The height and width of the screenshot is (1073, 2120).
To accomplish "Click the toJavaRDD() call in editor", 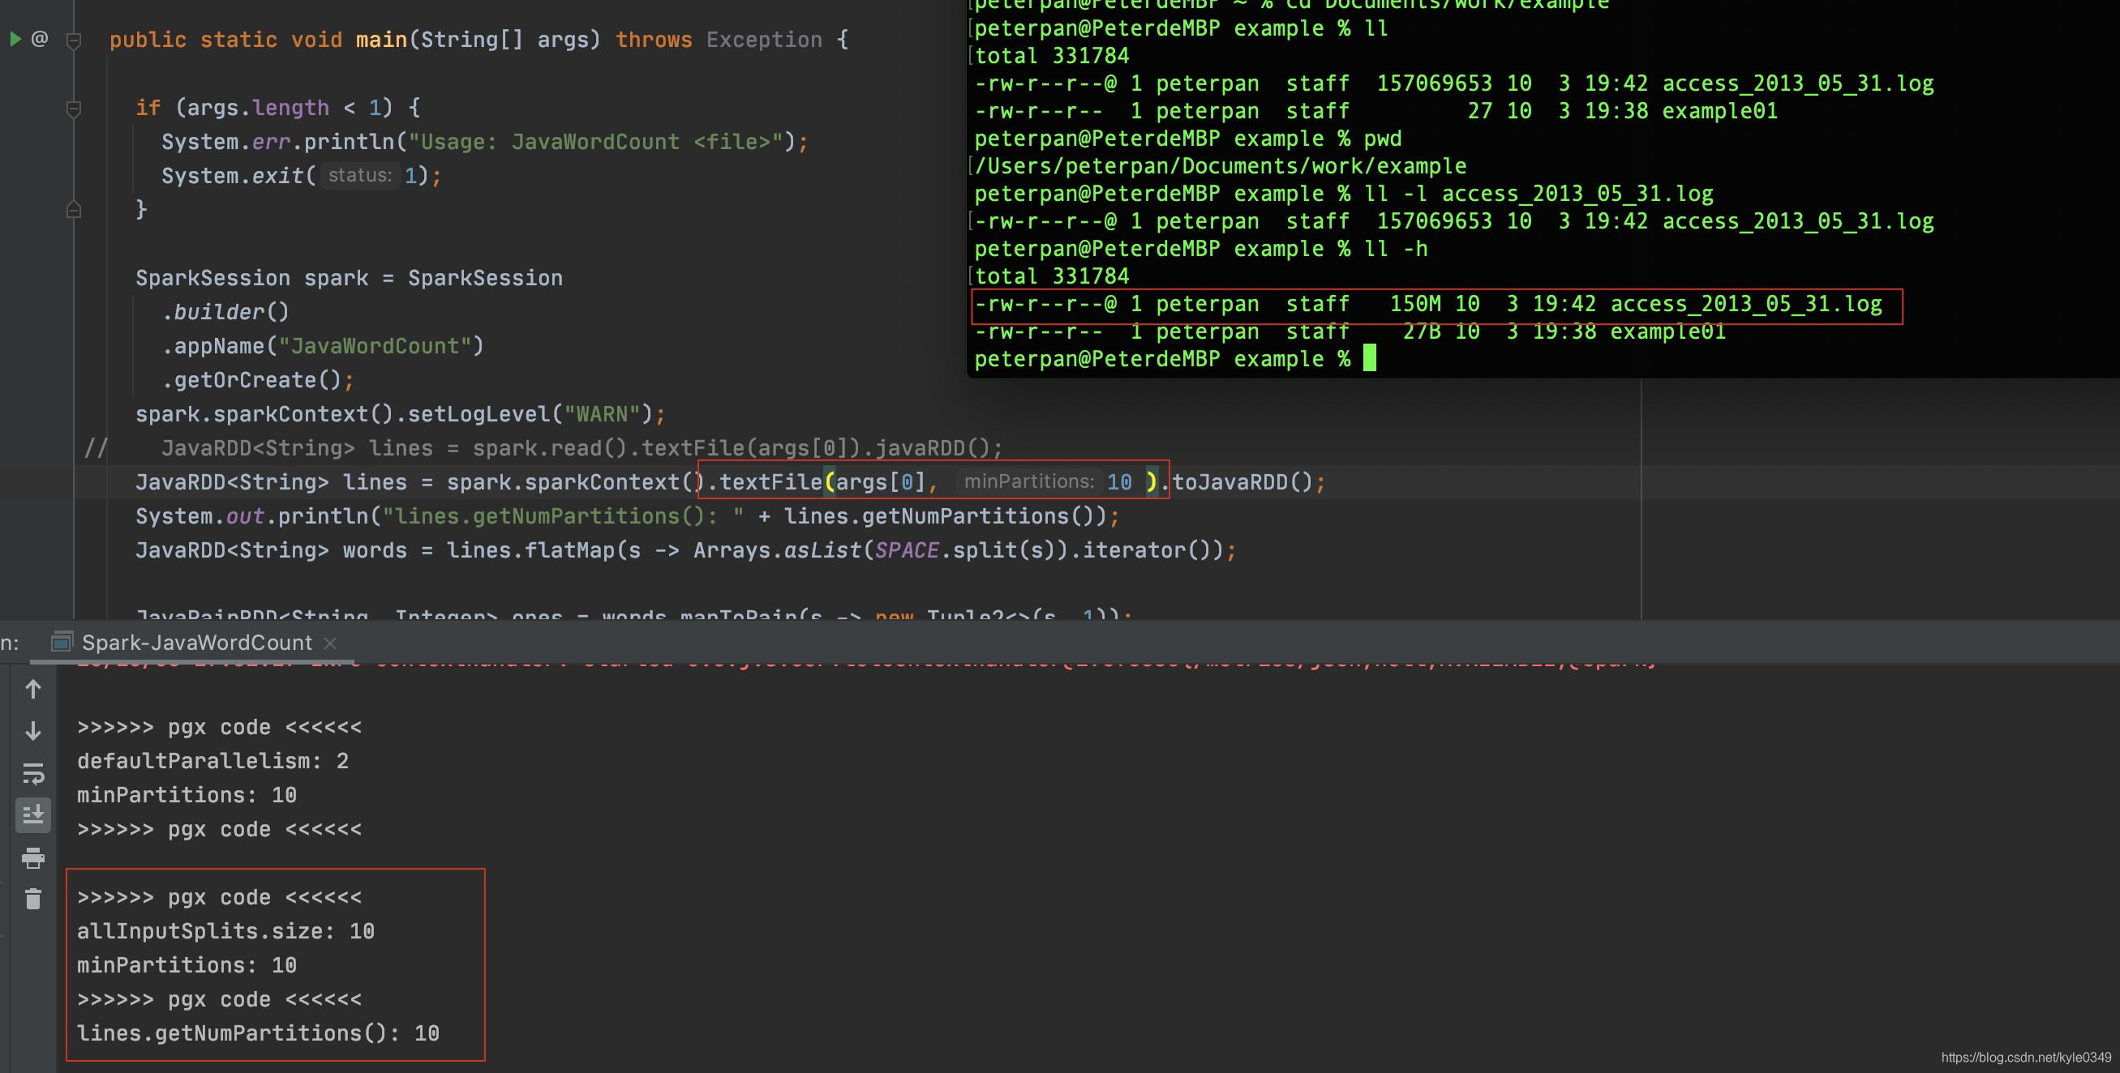I will pos(1242,482).
